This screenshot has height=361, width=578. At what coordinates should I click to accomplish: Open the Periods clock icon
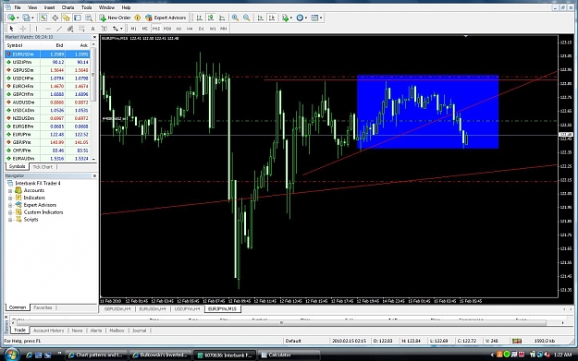pos(300,18)
